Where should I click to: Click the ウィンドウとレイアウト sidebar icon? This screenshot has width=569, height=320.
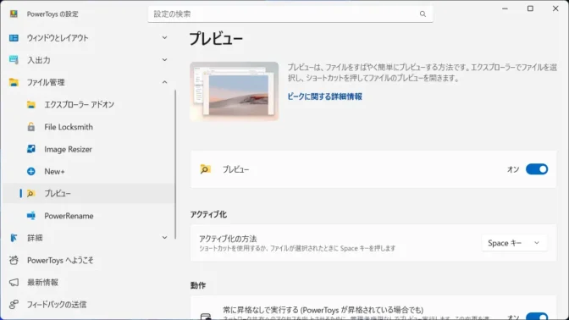(x=14, y=38)
